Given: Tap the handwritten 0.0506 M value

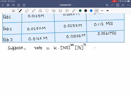Looking at the screenshot, I should click(76, 36).
